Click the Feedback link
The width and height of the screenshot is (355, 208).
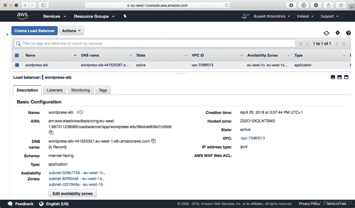[x=24, y=204]
